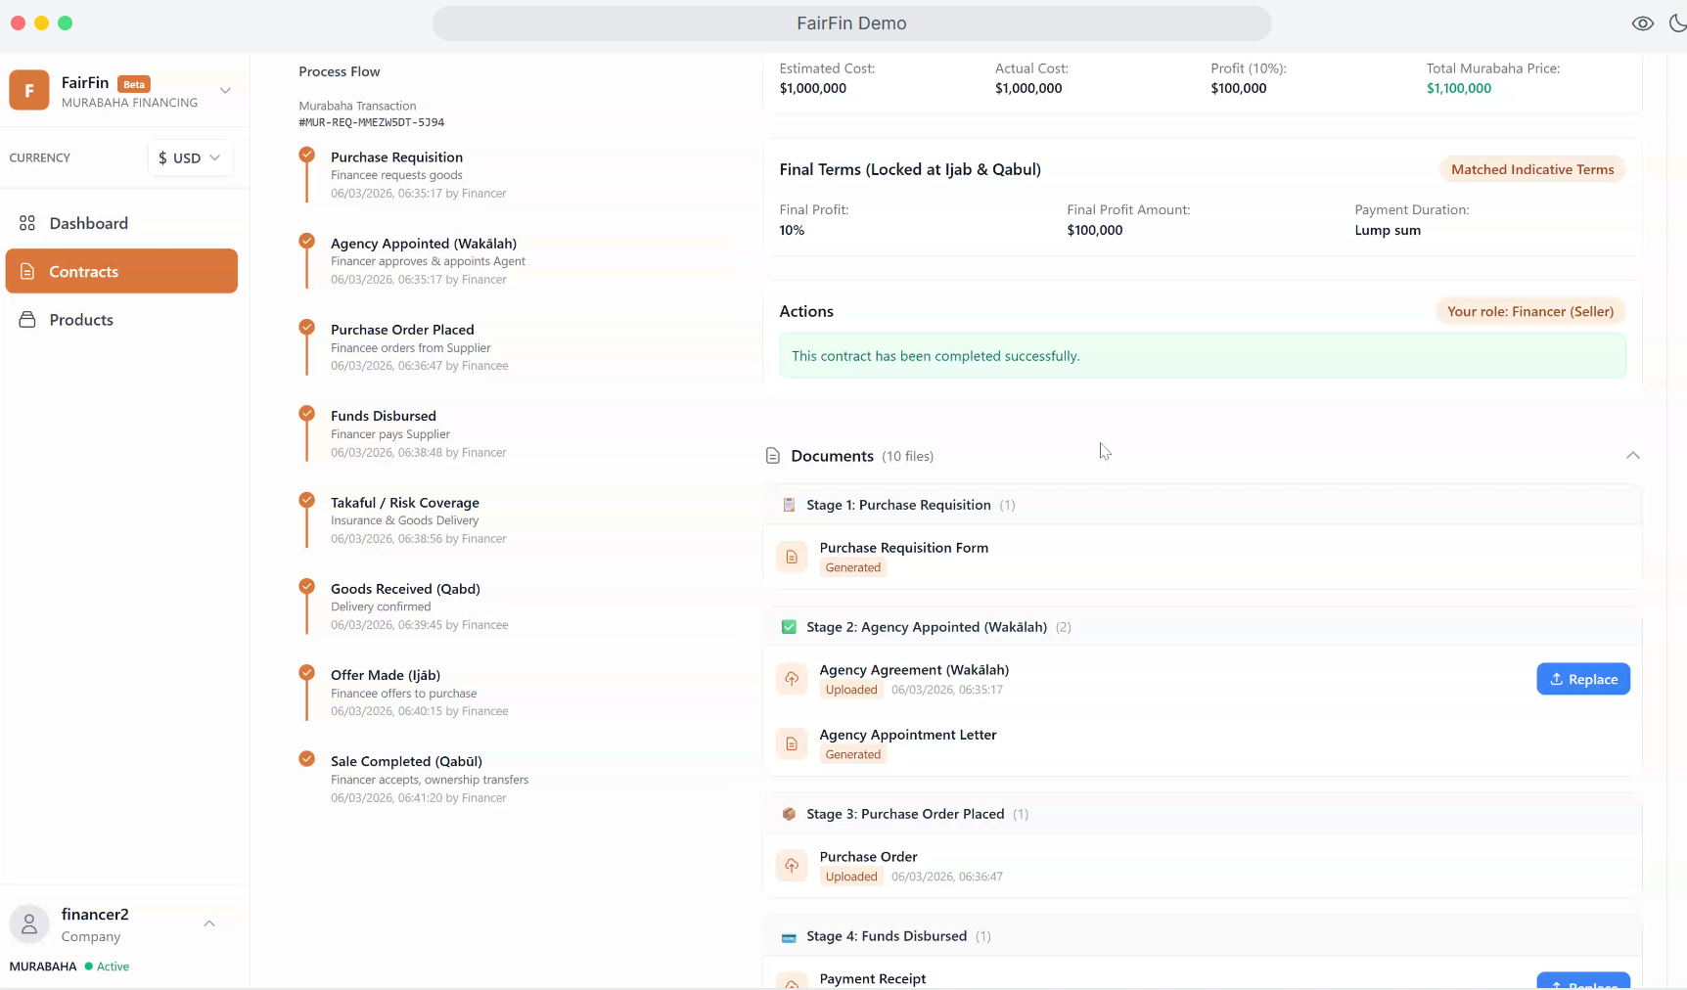Click the Stage 2 green checkbox icon
This screenshot has width=1687, height=990.
[789, 627]
